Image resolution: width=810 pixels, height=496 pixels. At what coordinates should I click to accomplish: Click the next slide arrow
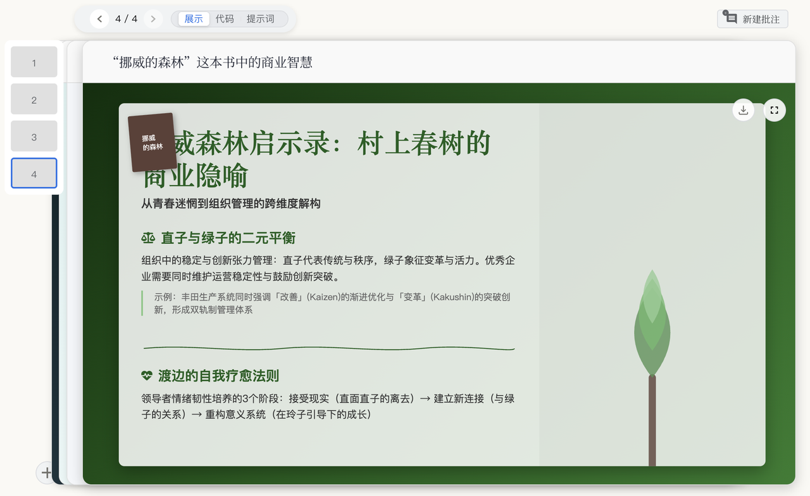(153, 19)
